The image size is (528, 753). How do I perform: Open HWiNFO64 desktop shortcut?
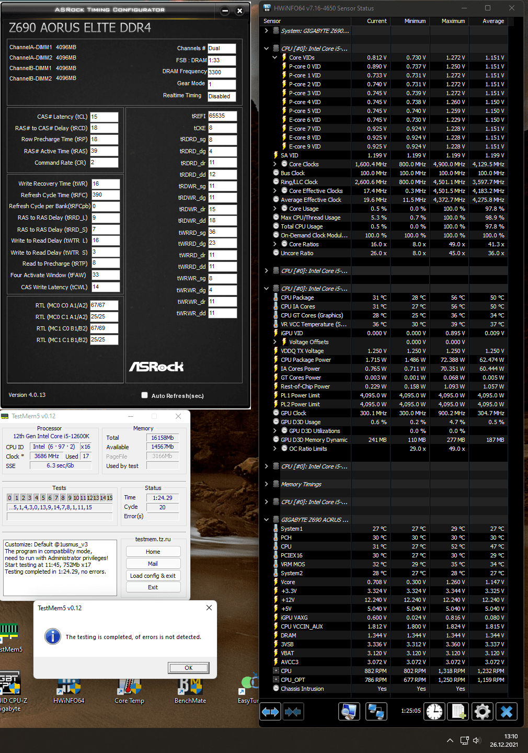(68, 690)
